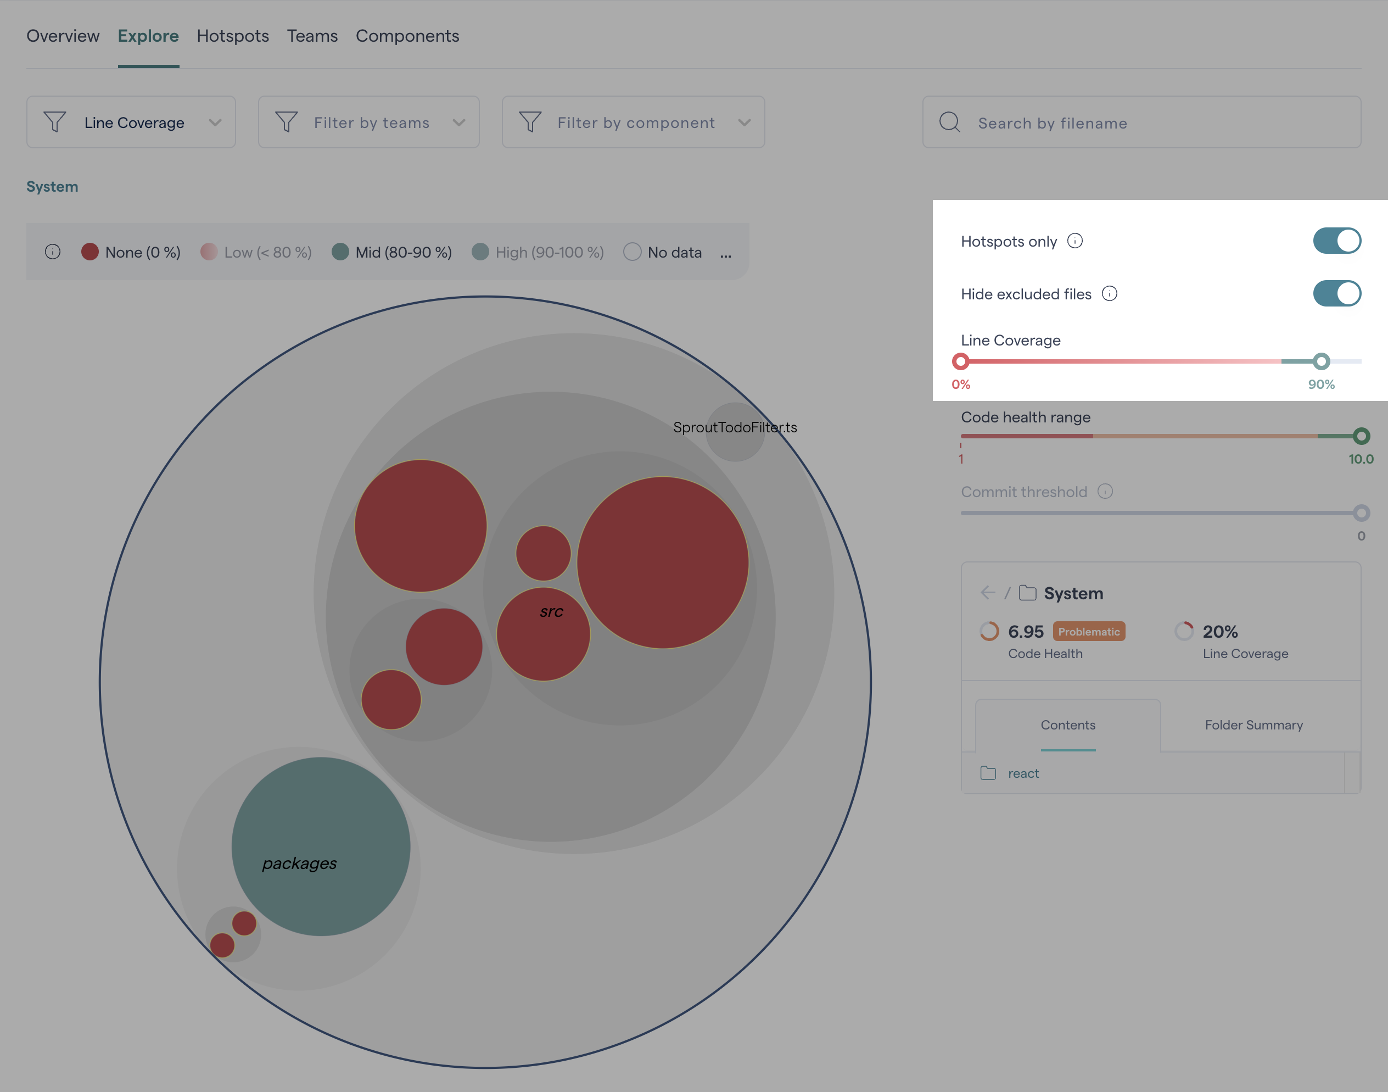Expand the Filter by teams dropdown
Image resolution: width=1388 pixels, height=1092 pixels.
[369, 122]
